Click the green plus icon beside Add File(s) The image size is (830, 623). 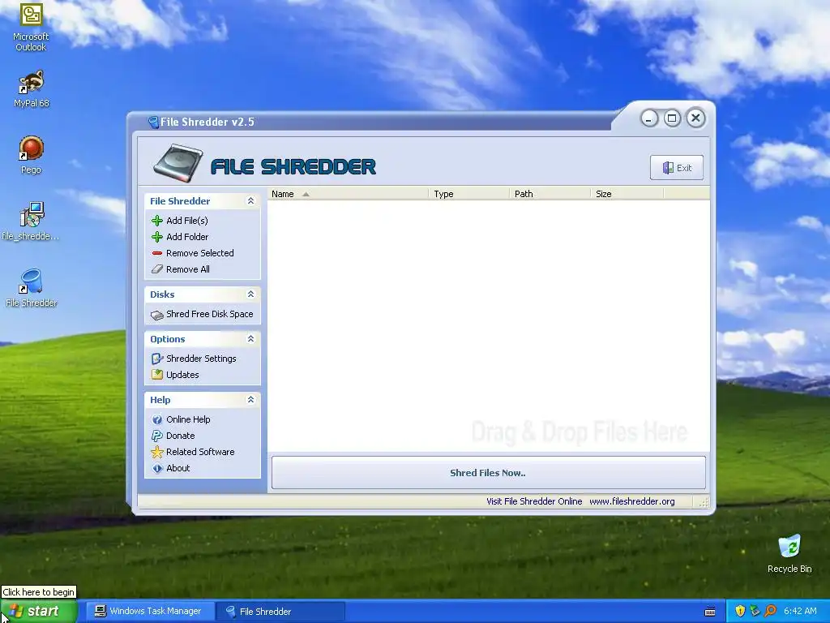coord(157,221)
